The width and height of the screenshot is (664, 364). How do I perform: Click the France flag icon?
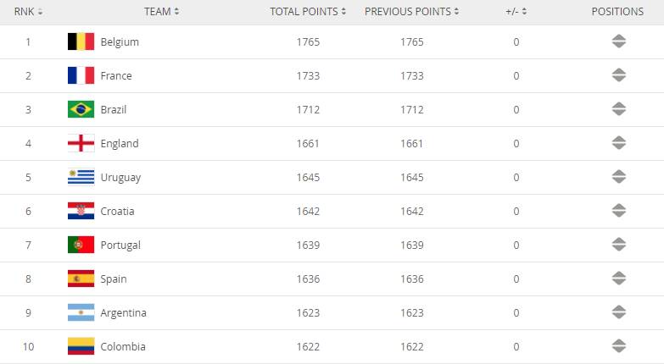click(81, 75)
